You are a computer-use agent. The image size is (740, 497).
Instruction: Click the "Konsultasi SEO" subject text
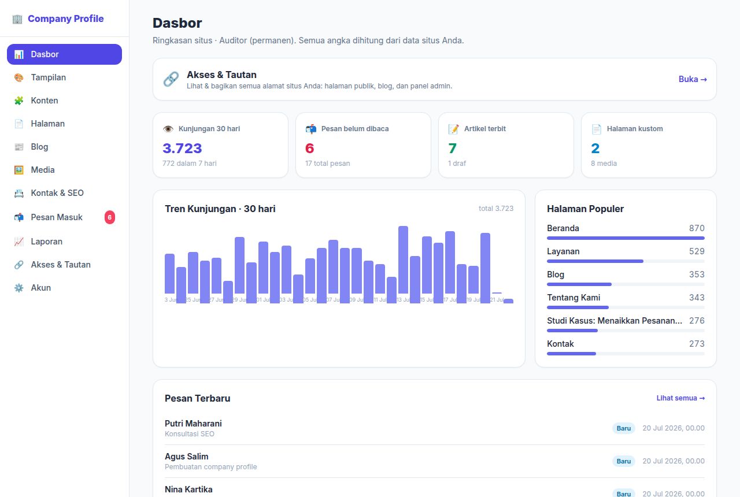(x=190, y=434)
